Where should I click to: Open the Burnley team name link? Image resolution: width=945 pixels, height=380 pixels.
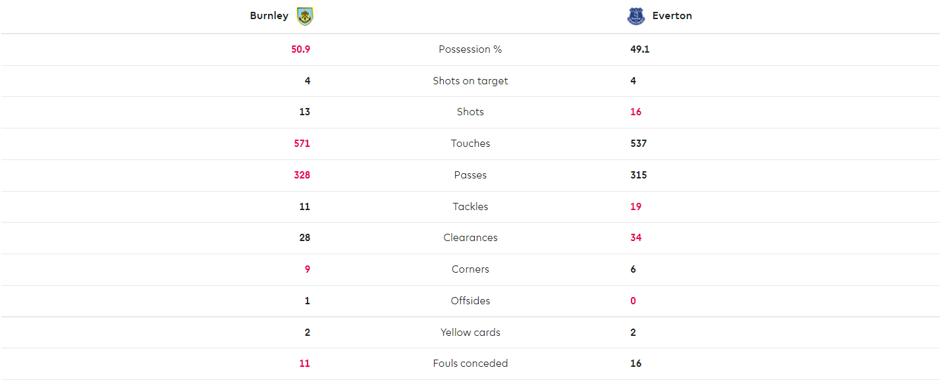coord(269,16)
